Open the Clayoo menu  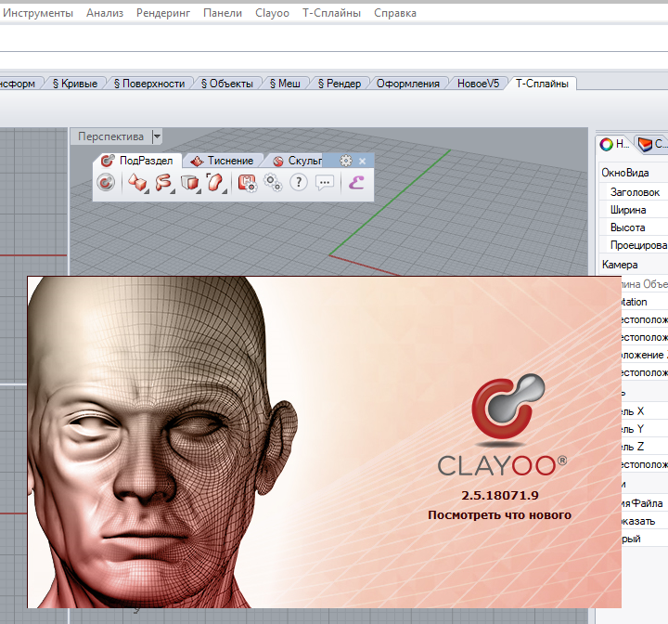[x=272, y=13]
